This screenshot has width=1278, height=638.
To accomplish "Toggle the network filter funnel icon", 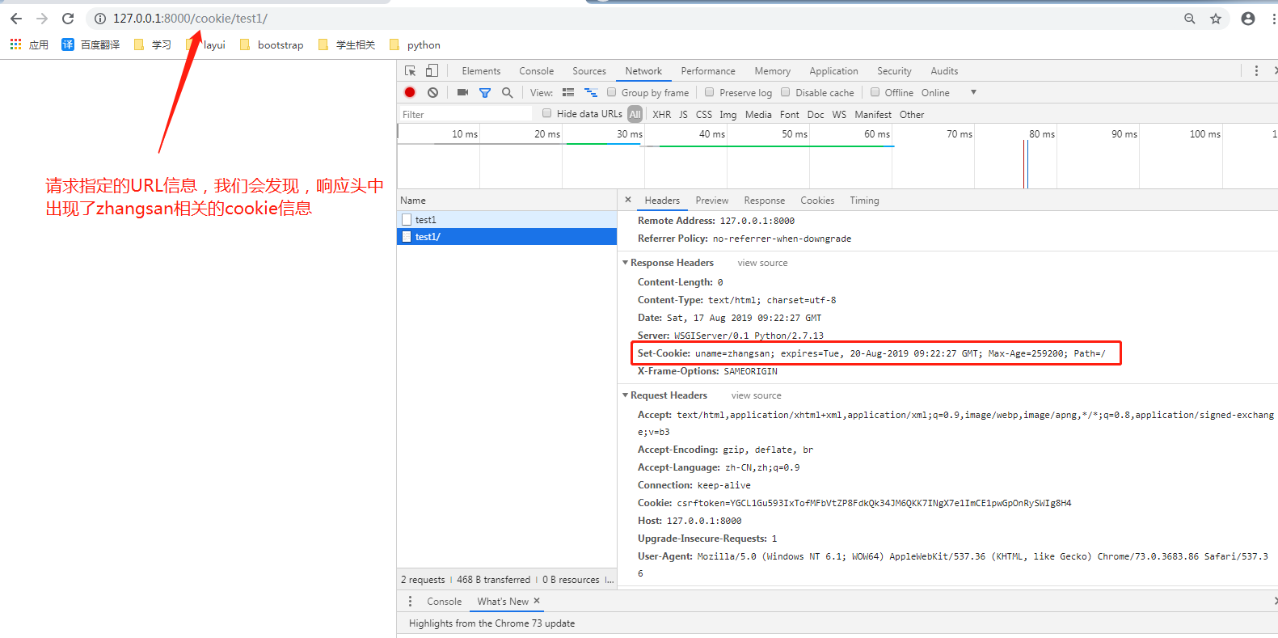I will 485,93.
